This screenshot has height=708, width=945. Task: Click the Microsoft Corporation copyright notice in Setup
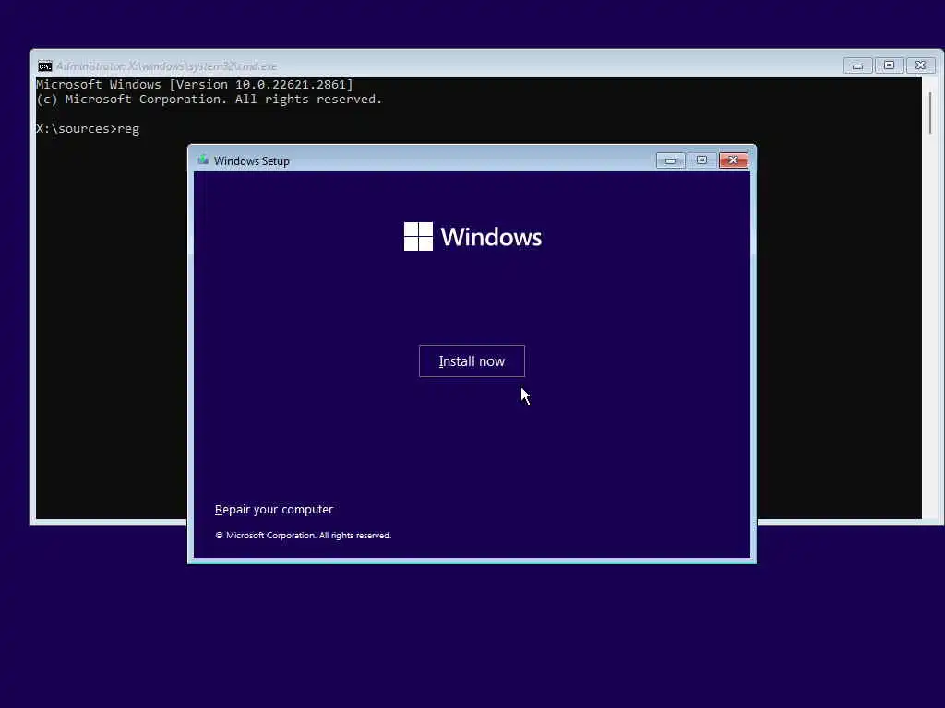pos(303,536)
